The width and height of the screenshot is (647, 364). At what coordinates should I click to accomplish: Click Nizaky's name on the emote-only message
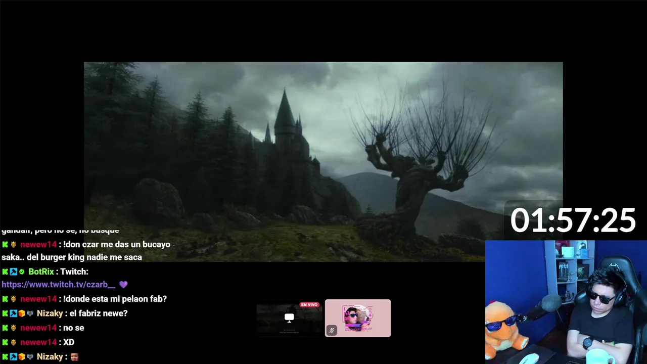click(x=50, y=357)
